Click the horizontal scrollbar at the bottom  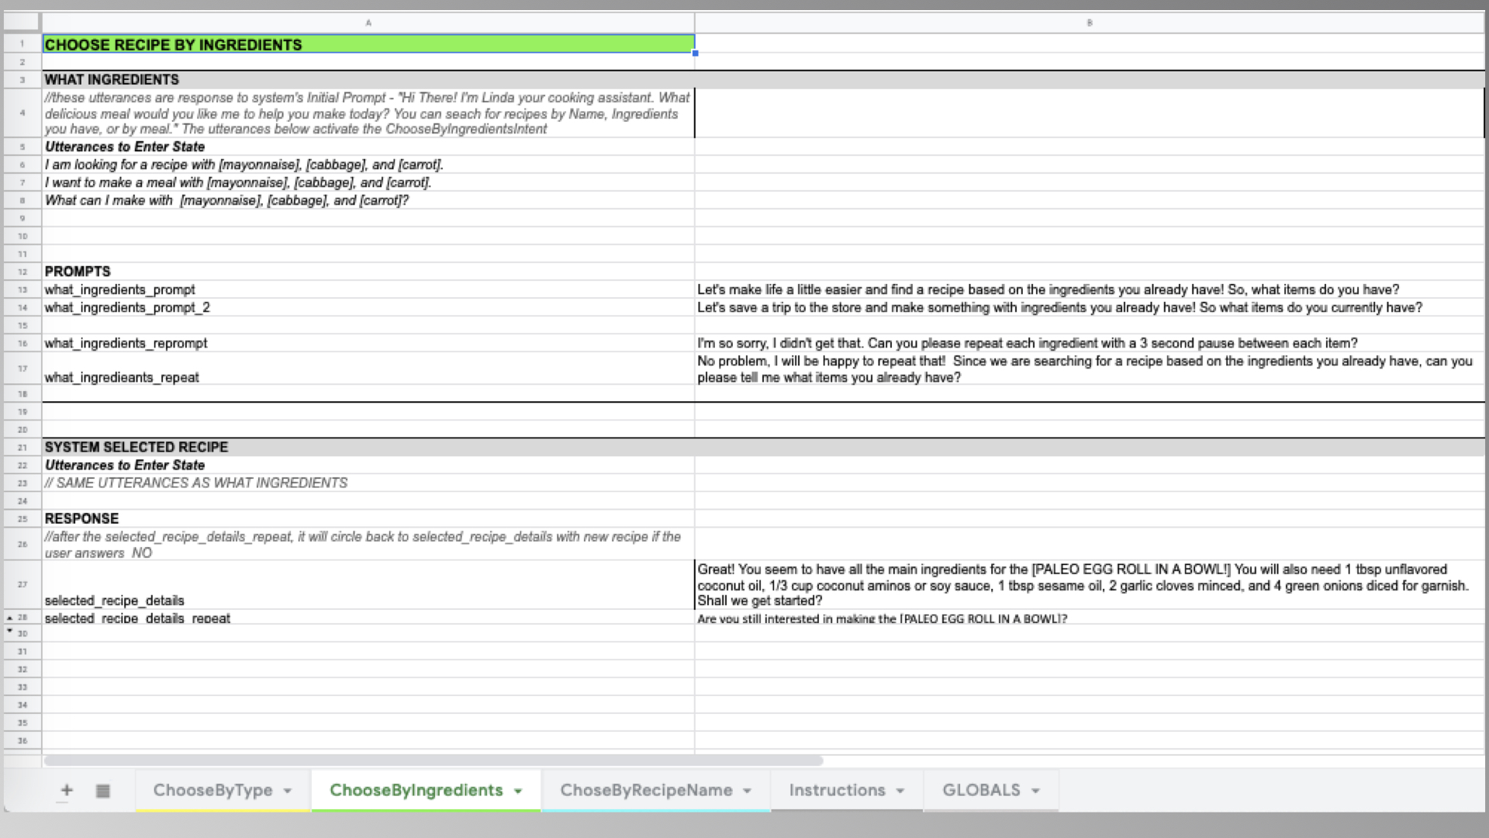coord(433,760)
